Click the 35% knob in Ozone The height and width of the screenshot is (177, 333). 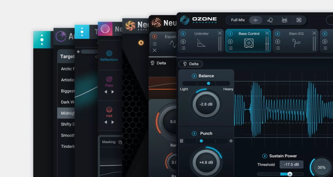tap(321, 167)
